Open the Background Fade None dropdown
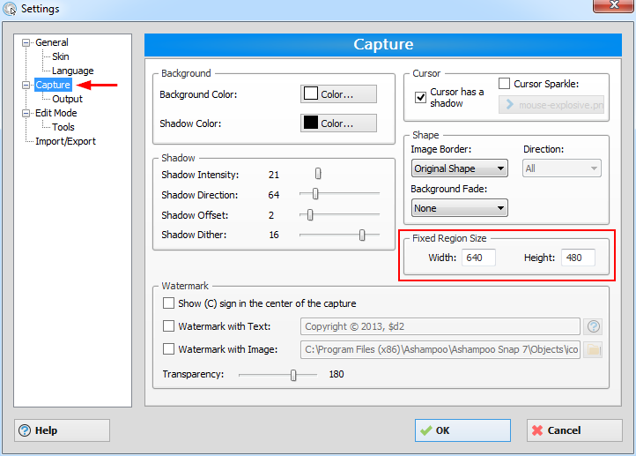This screenshot has width=636, height=456. (459, 208)
